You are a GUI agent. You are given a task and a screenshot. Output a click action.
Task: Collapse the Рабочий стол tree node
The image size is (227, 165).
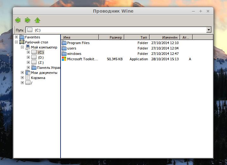pos(16,42)
